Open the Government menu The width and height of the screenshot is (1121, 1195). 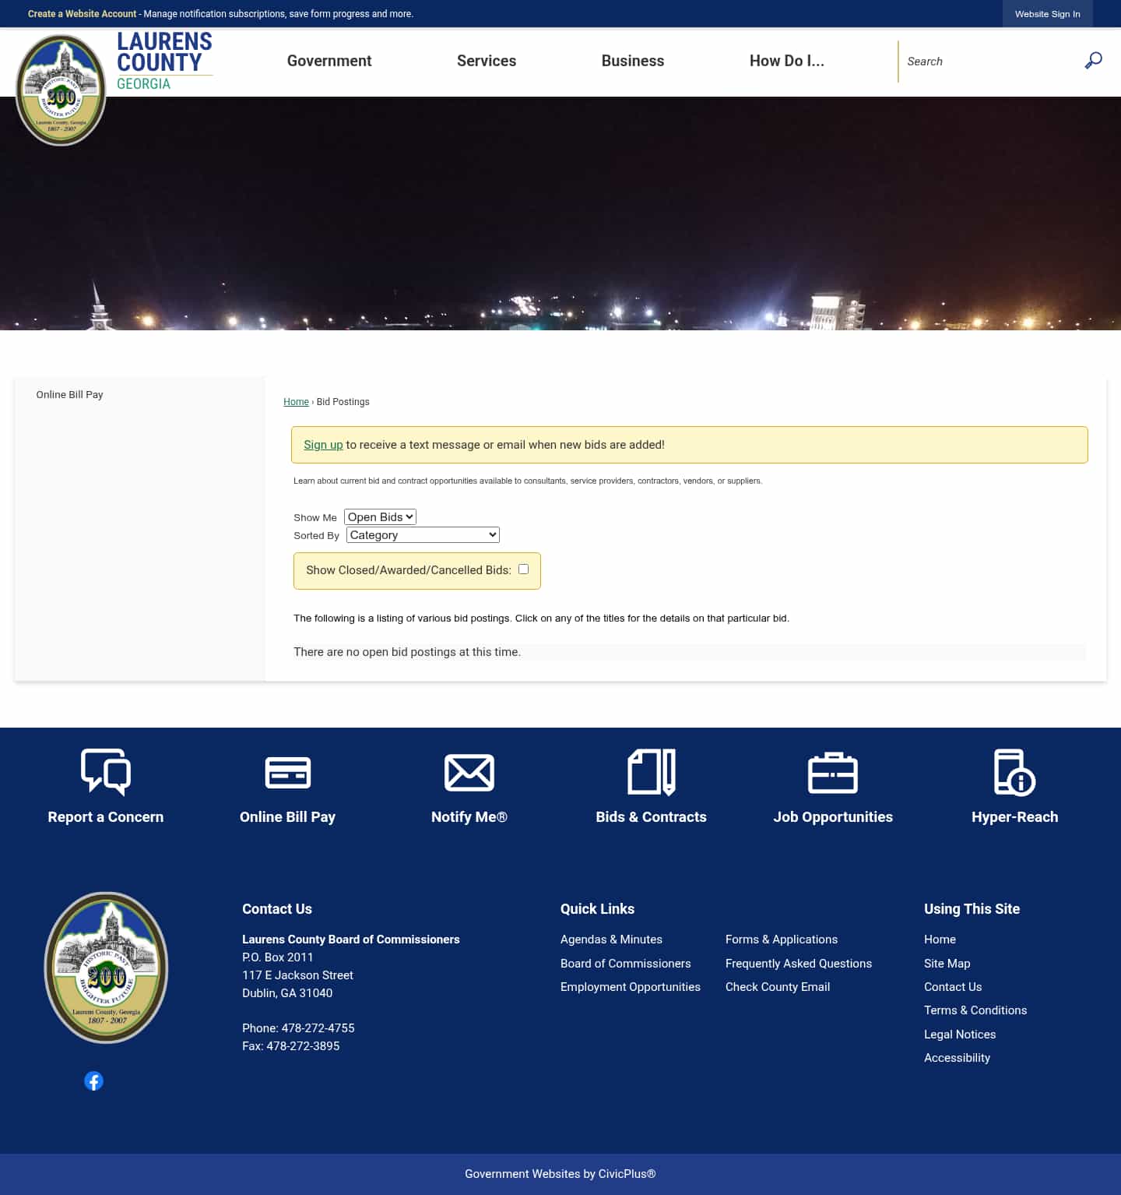pos(329,61)
